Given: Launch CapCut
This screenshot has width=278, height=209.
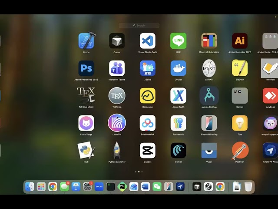Looking at the screenshot, I should [148, 150].
